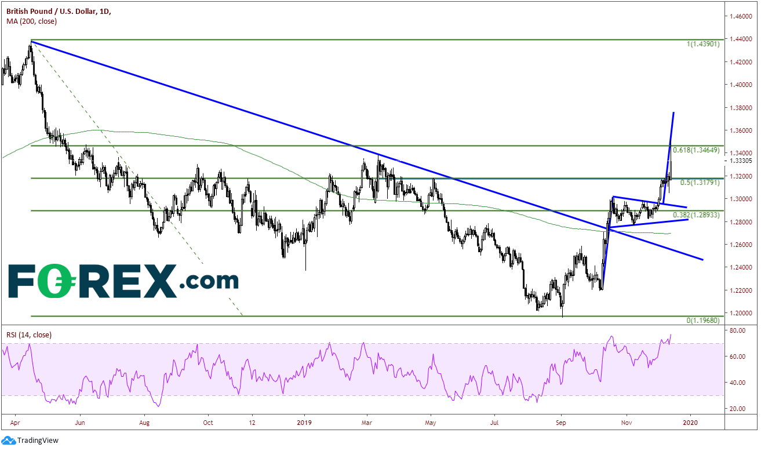Click the 12 date axis label
This screenshot has height=451, width=761.
pyautogui.click(x=252, y=423)
